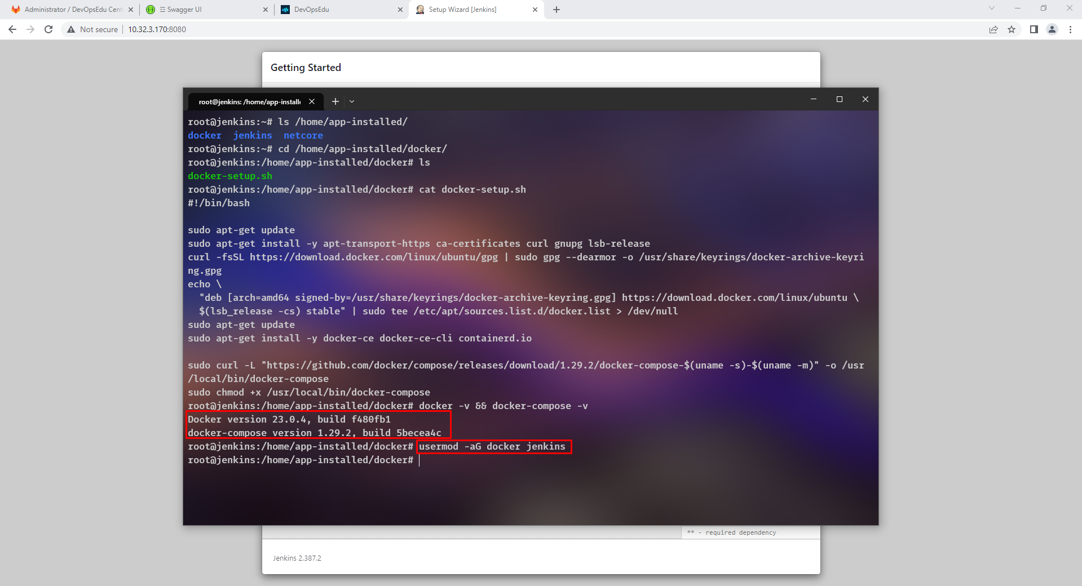Close the Setup Wizard Jenkins tab
Screen dimensions: 1082x586
click(535, 10)
